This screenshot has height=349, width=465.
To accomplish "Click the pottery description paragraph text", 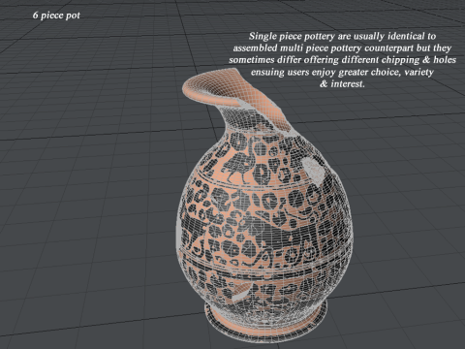I will 342,60.
